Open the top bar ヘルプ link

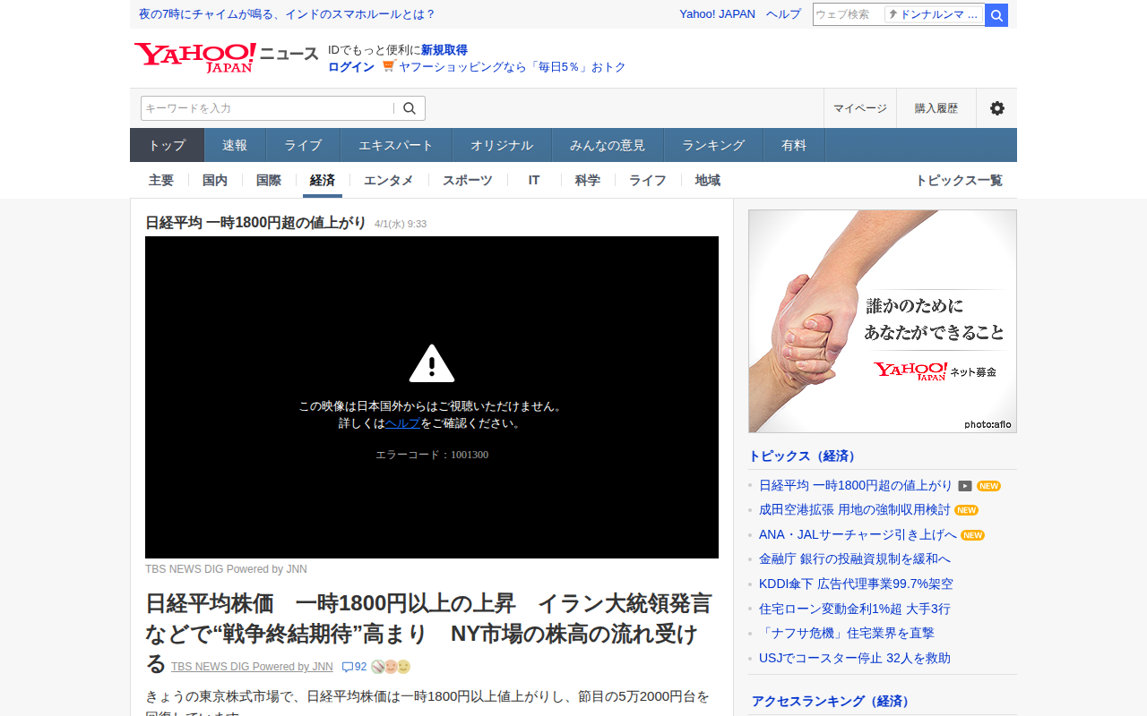(x=783, y=14)
